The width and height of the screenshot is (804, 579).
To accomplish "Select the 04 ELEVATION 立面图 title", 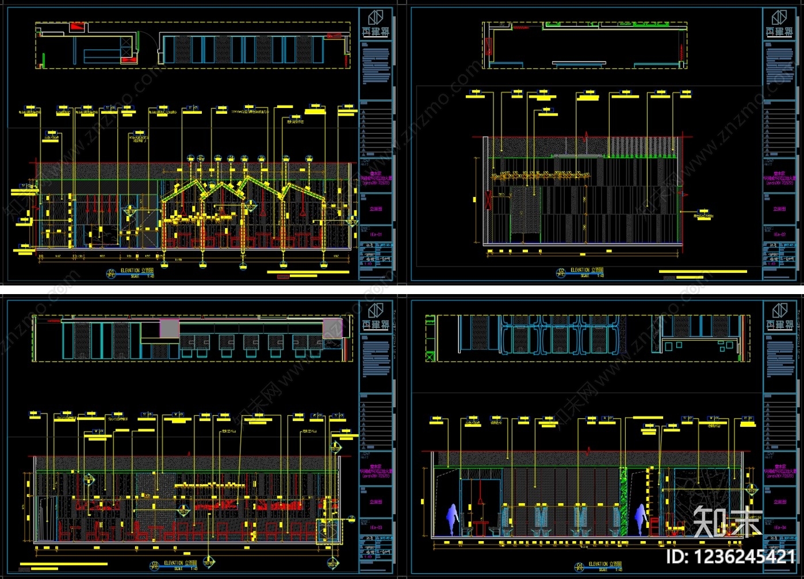I will (x=598, y=566).
